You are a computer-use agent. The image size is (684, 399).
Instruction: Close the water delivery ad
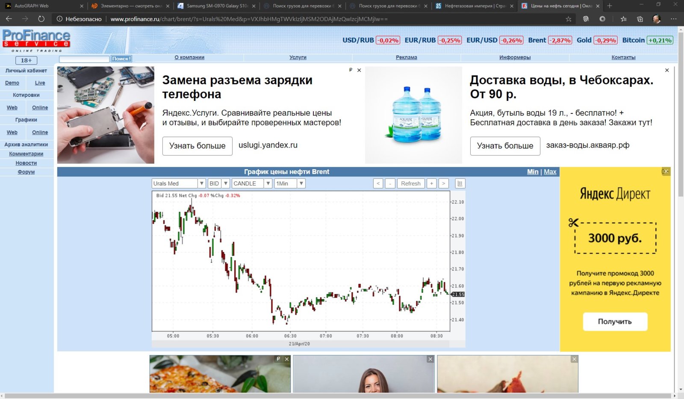tap(666, 70)
